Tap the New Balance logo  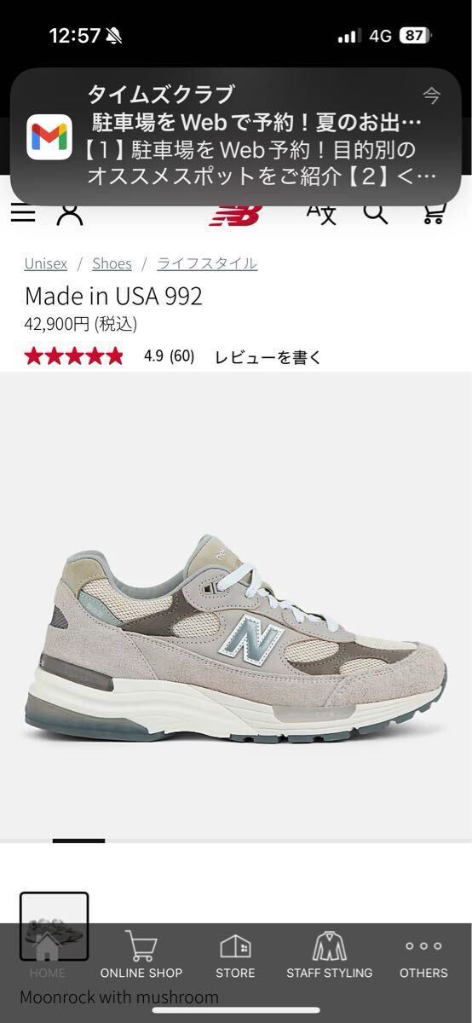coord(235,216)
